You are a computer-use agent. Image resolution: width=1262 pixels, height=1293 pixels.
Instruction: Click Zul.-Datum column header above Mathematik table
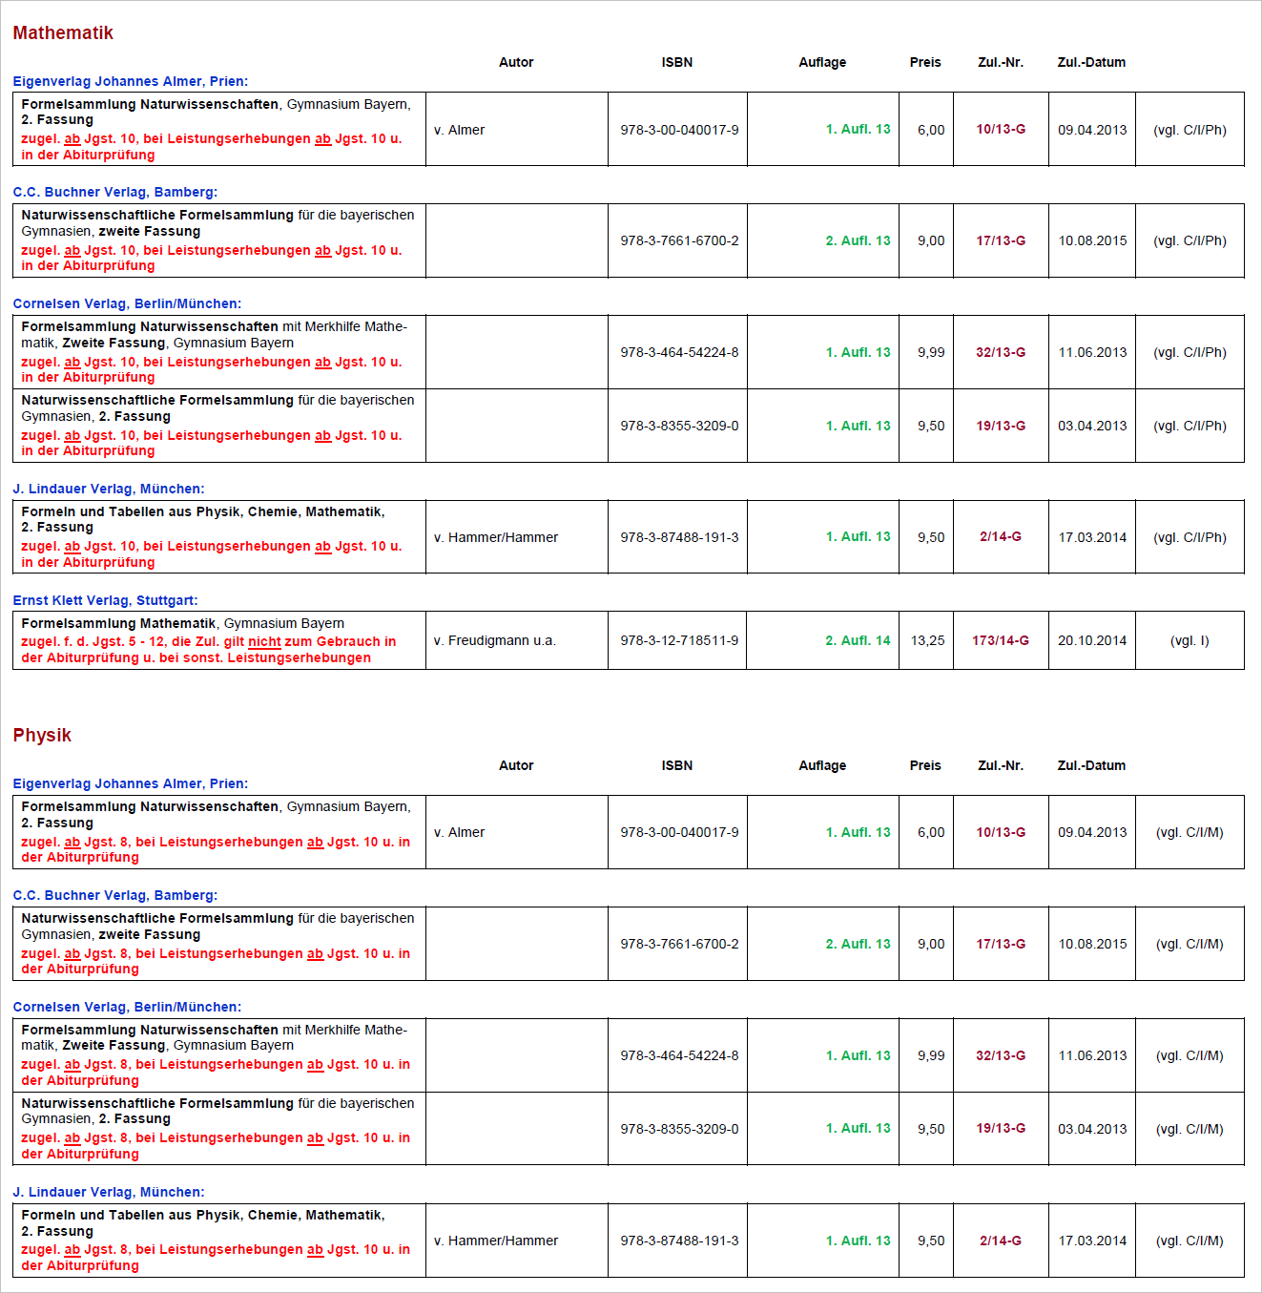[1090, 62]
